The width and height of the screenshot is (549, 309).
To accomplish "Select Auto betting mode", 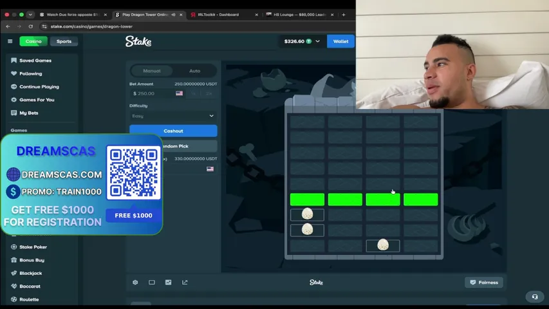I will pos(194,71).
